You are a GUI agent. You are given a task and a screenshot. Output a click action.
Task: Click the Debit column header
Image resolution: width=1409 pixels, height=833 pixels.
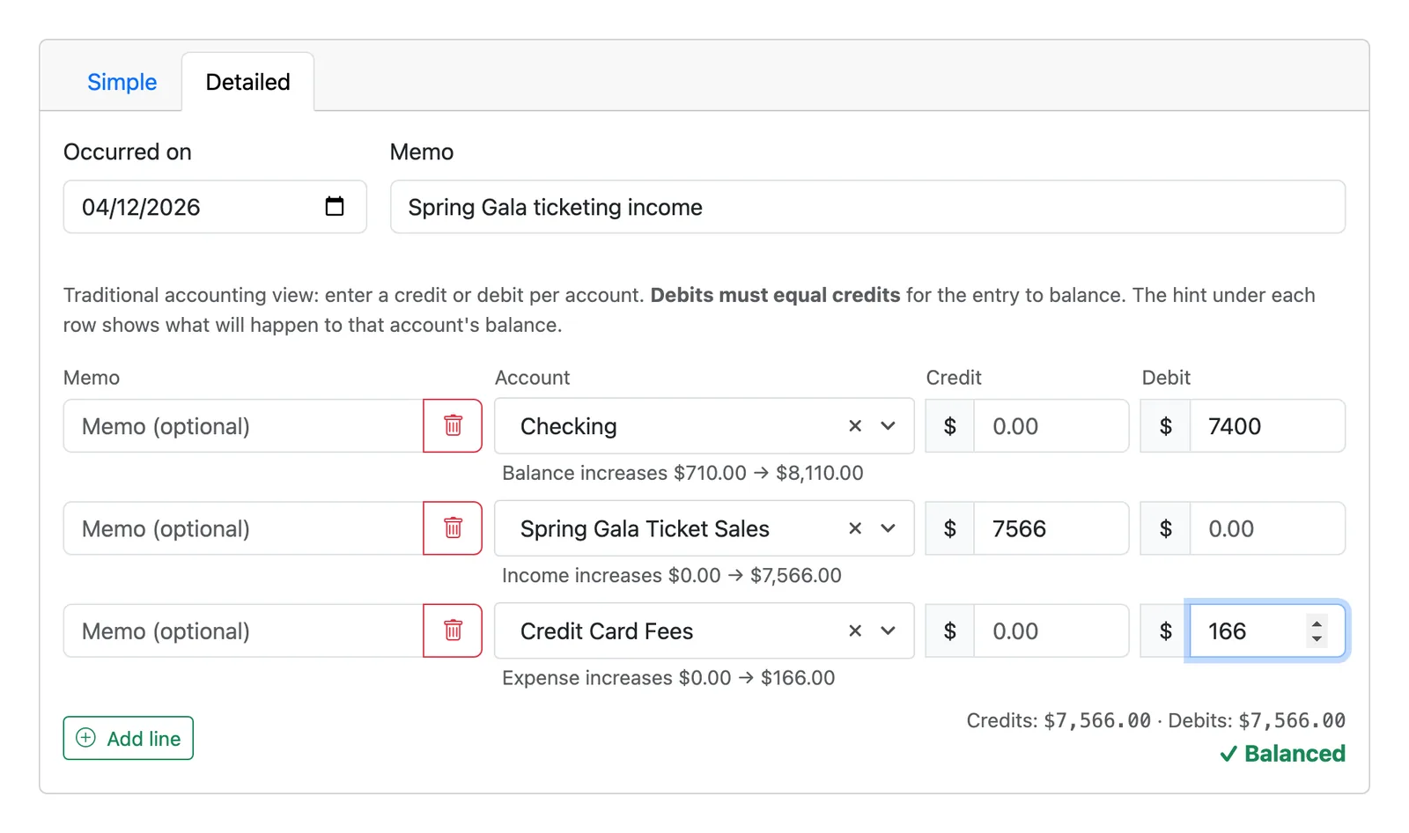tap(1166, 378)
